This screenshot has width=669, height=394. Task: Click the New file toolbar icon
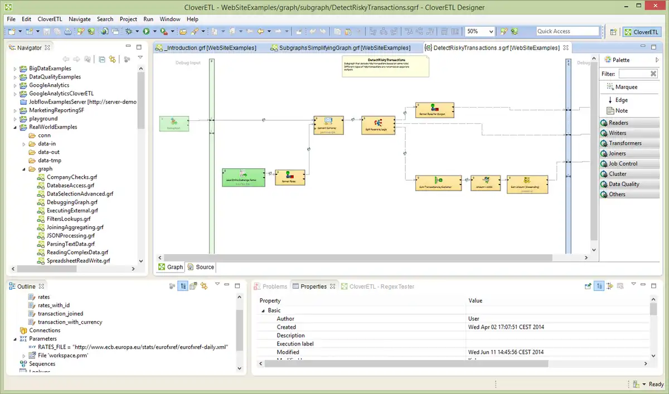click(x=12, y=32)
